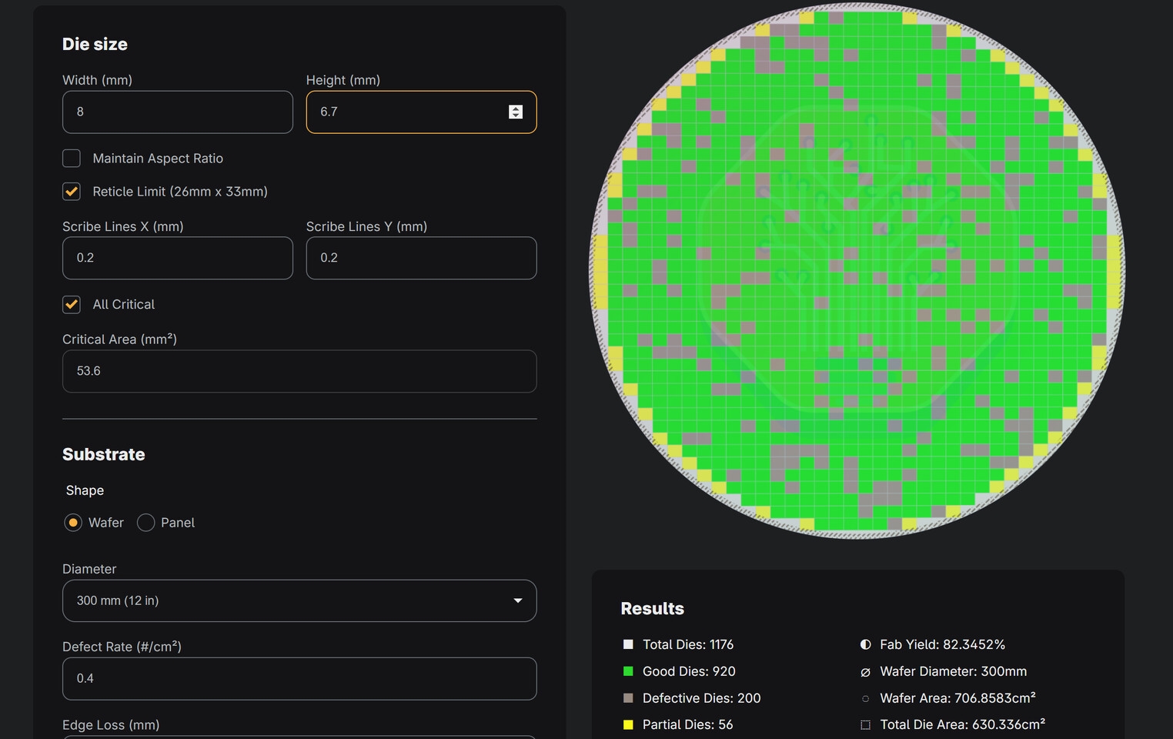This screenshot has width=1173, height=739.
Task: Select the Defect Rate input field
Action: [299, 679]
